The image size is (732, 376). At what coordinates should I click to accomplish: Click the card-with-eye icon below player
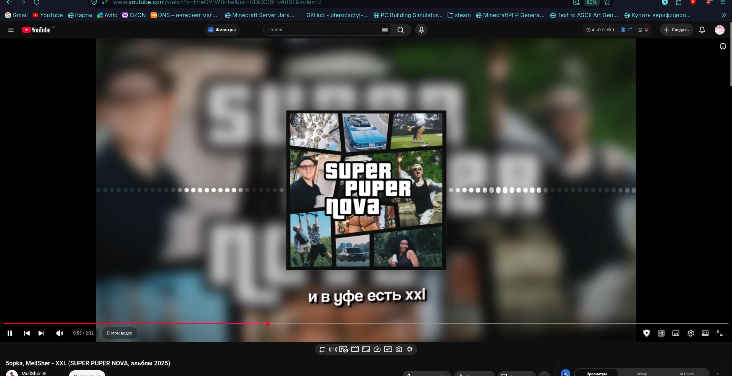click(344, 349)
